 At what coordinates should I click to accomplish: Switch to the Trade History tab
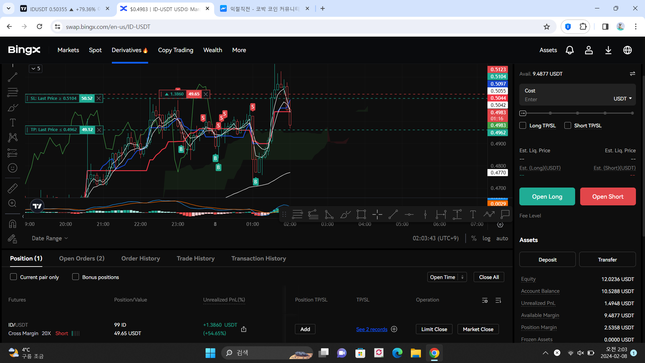click(196, 258)
